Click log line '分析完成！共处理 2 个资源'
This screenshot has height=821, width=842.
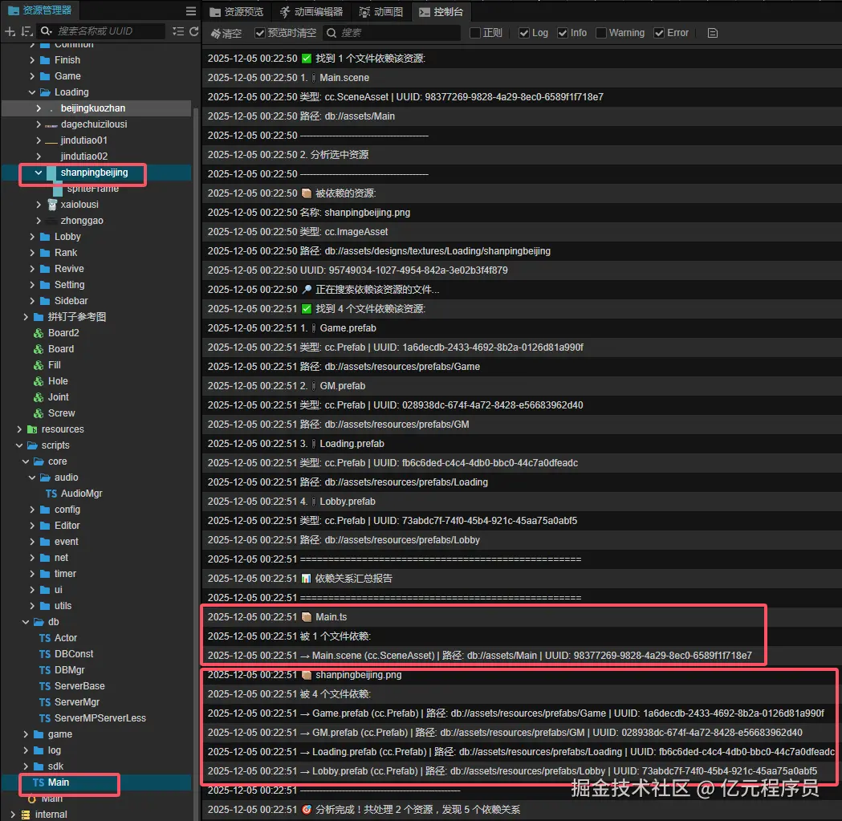point(522,810)
